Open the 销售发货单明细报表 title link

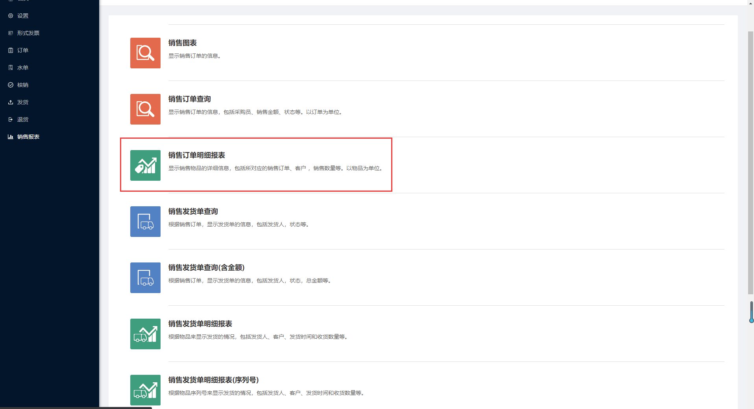[x=200, y=324]
